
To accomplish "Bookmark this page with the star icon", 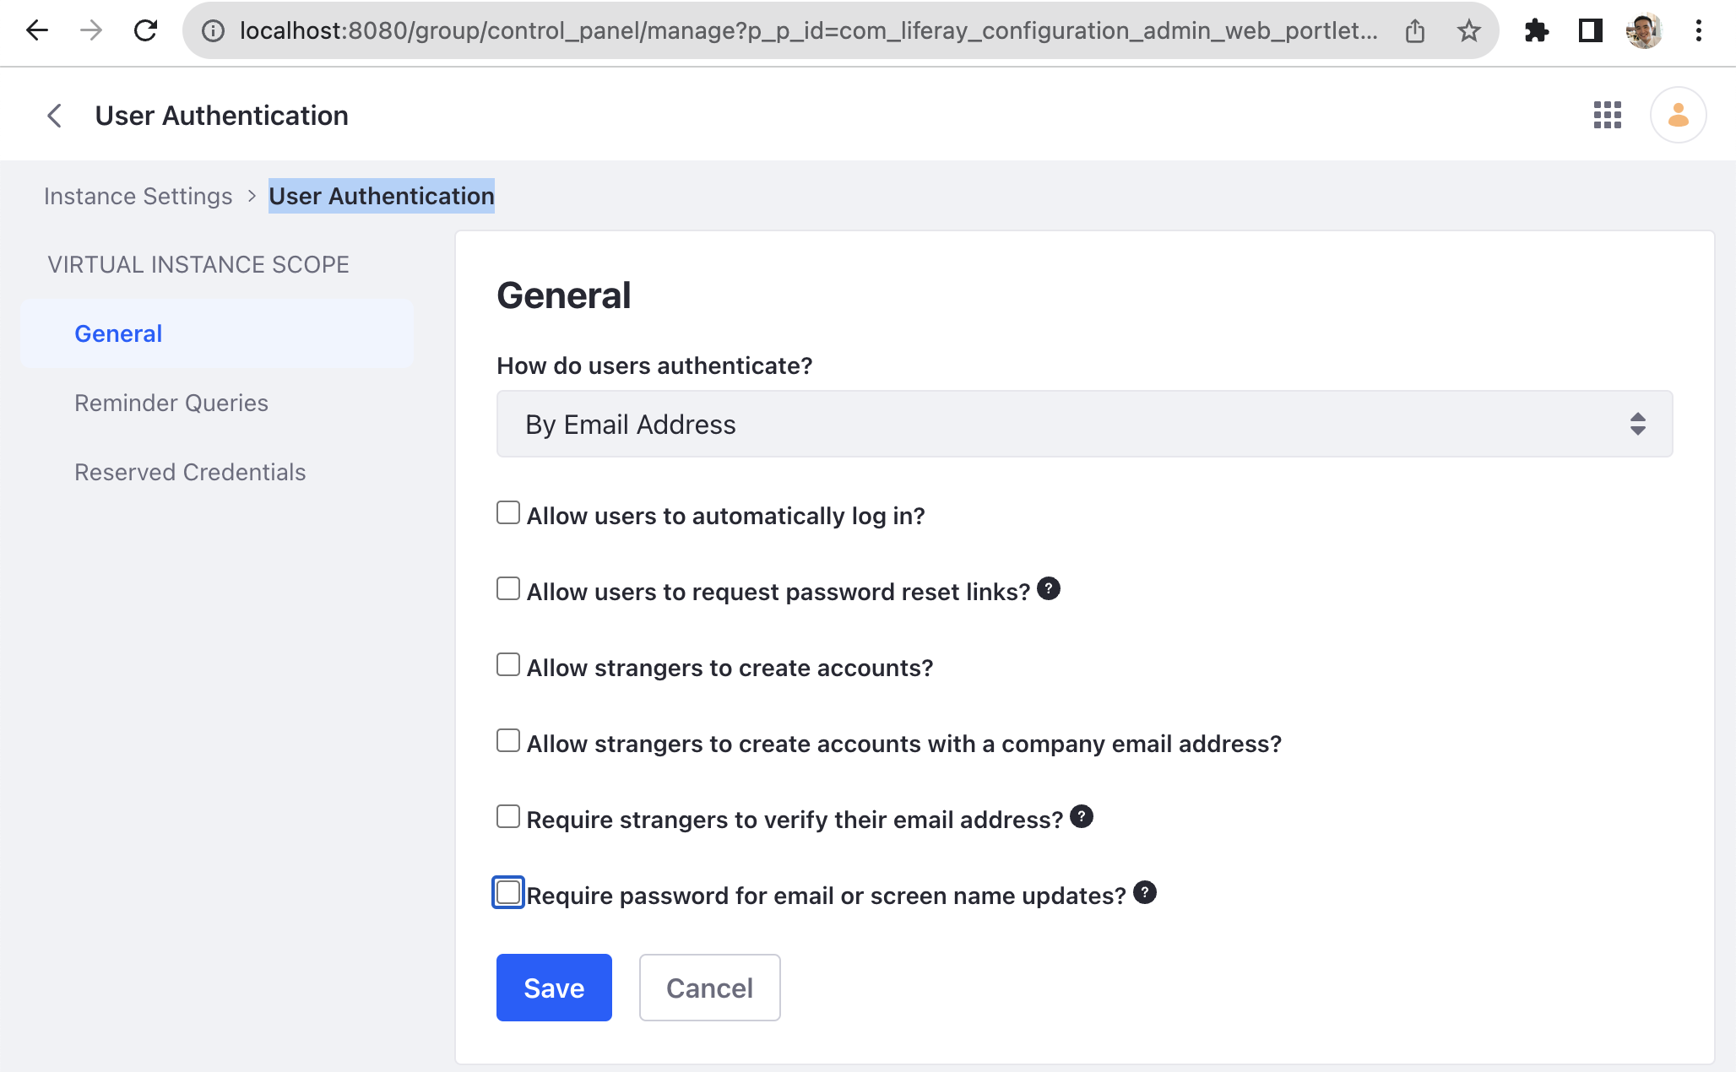I will pos(1468,31).
